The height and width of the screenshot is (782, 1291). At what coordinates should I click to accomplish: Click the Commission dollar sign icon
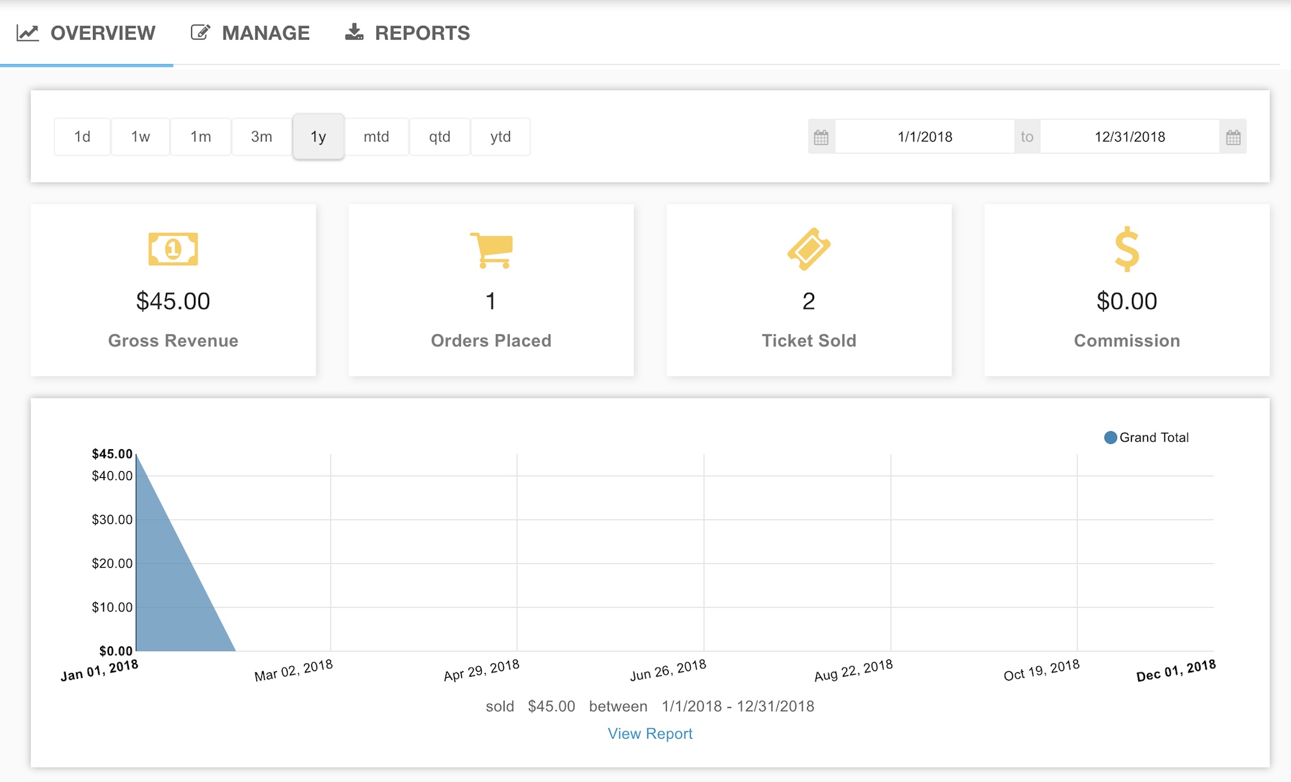1127,249
